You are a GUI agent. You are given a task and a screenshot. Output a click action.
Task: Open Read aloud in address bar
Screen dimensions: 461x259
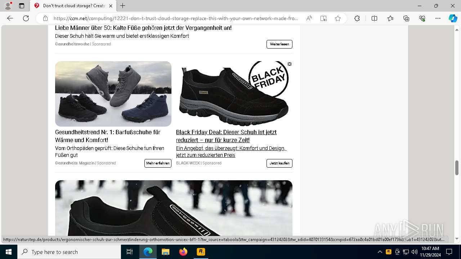309,18
